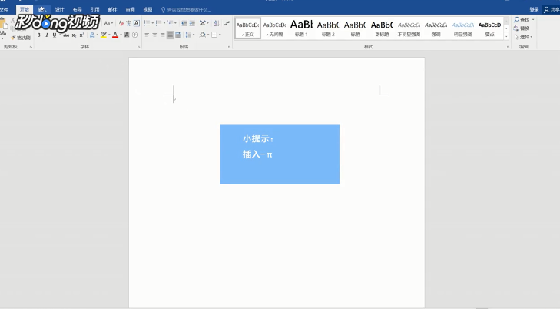Toggle Underline formatting

[x=55, y=35]
